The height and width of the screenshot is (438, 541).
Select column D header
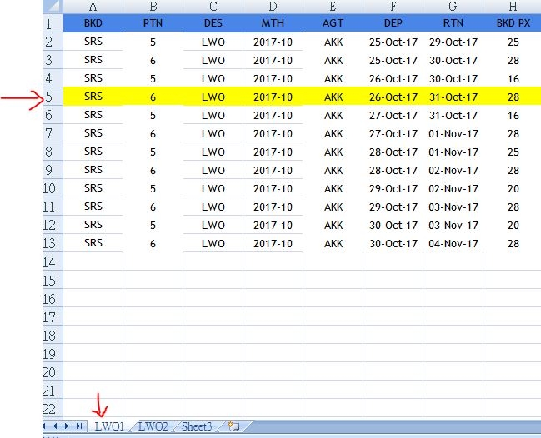click(x=273, y=7)
